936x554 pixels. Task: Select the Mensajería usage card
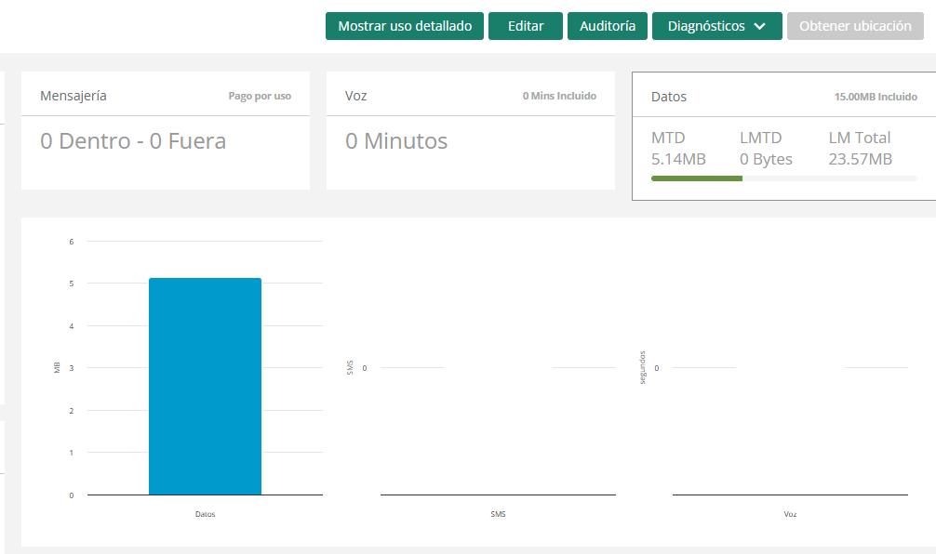[x=165, y=130]
